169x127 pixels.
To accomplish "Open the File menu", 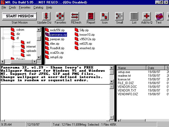I will [x=4, y=7].
